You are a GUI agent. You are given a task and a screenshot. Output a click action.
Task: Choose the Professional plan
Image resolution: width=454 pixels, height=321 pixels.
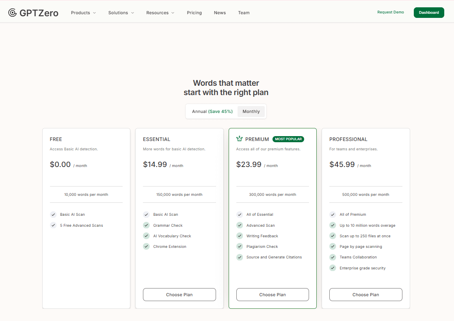tap(366, 295)
